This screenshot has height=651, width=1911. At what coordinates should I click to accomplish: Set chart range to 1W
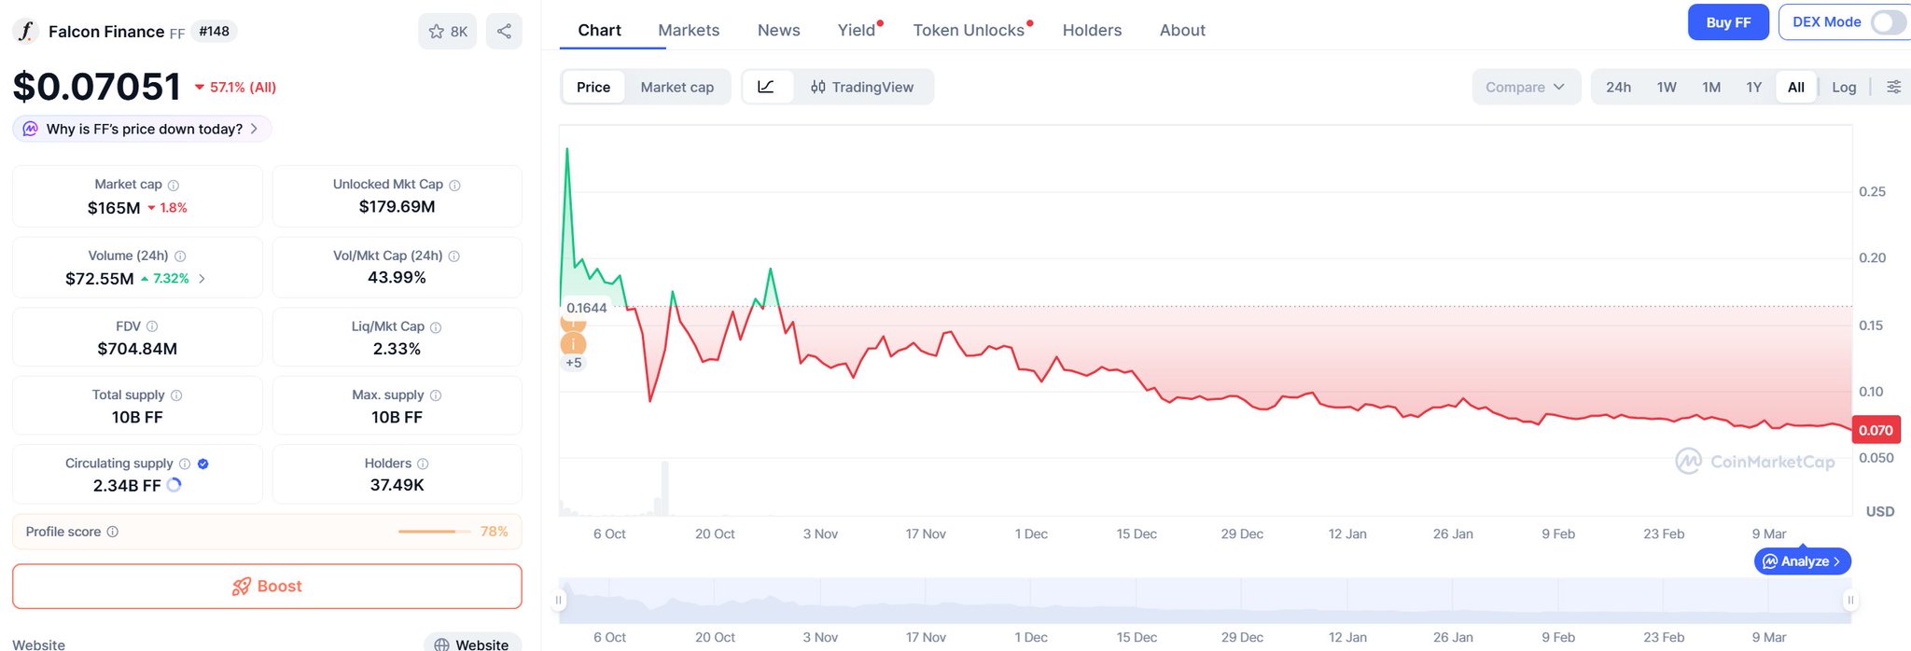(x=1667, y=87)
